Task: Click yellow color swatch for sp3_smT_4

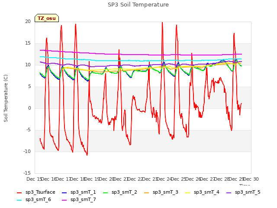Action: [187, 192]
